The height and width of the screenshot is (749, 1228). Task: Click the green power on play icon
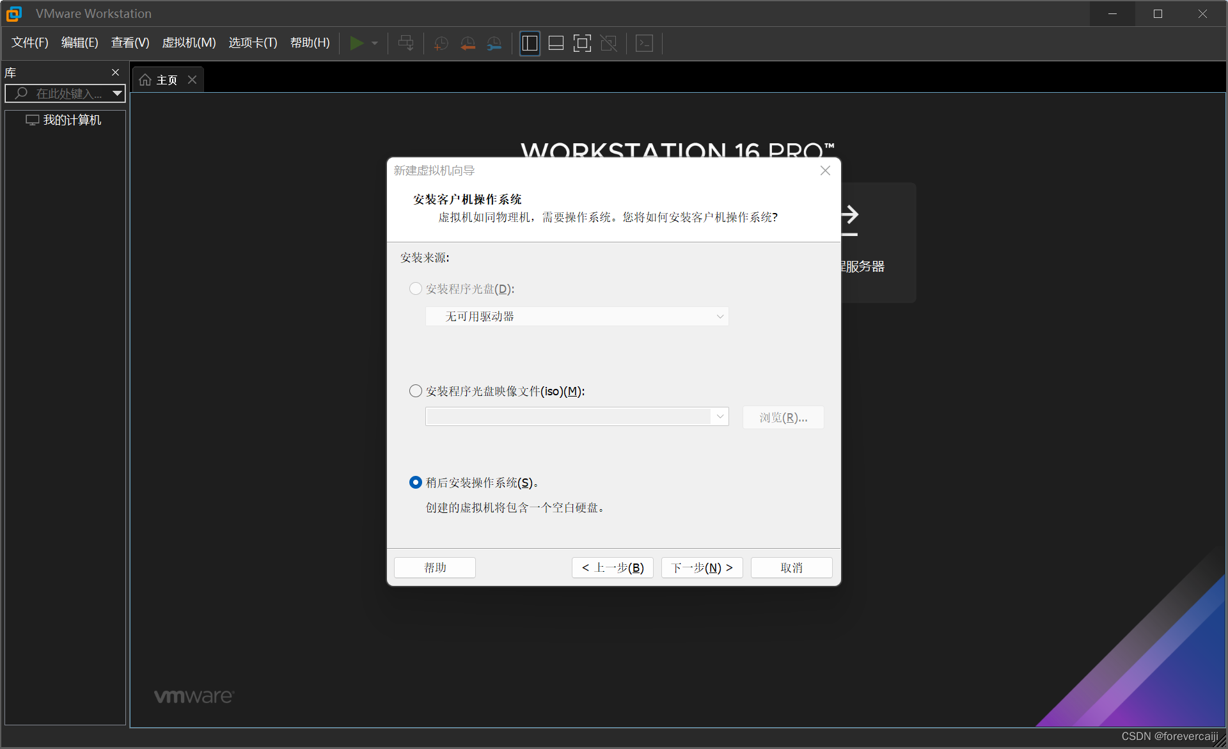point(356,43)
